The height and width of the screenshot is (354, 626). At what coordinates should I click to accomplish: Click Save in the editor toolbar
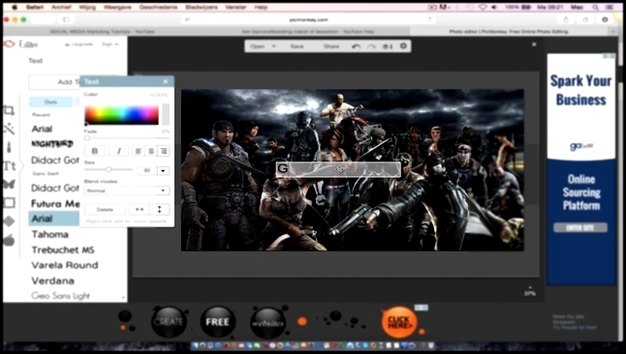(297, 46)
